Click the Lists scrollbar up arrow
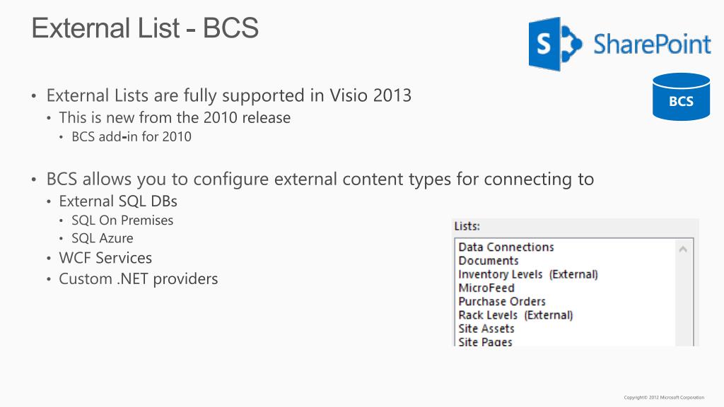Screen dimensions: 724x407 pos(684,249)
